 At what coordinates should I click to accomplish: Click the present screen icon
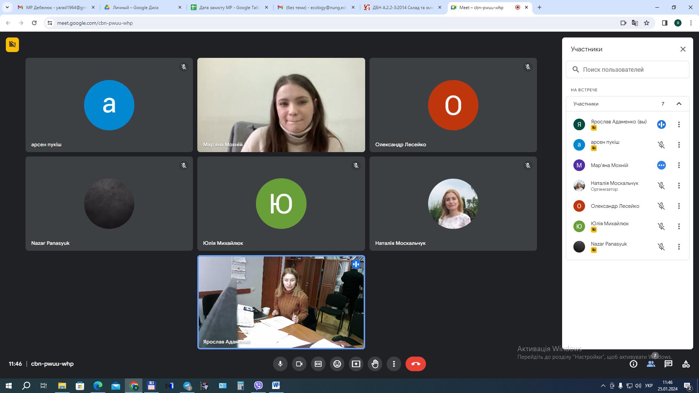[356, 364]
